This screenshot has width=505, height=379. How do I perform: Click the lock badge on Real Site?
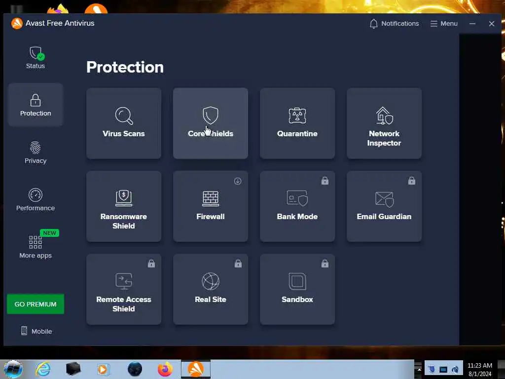[x=238, y=264]
